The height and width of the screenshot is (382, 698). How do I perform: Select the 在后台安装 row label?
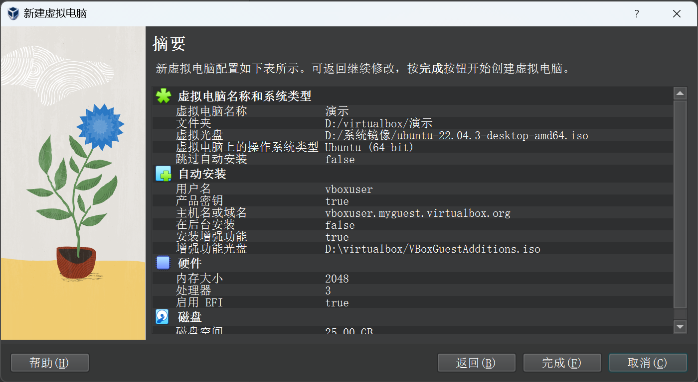coord(205,225)
